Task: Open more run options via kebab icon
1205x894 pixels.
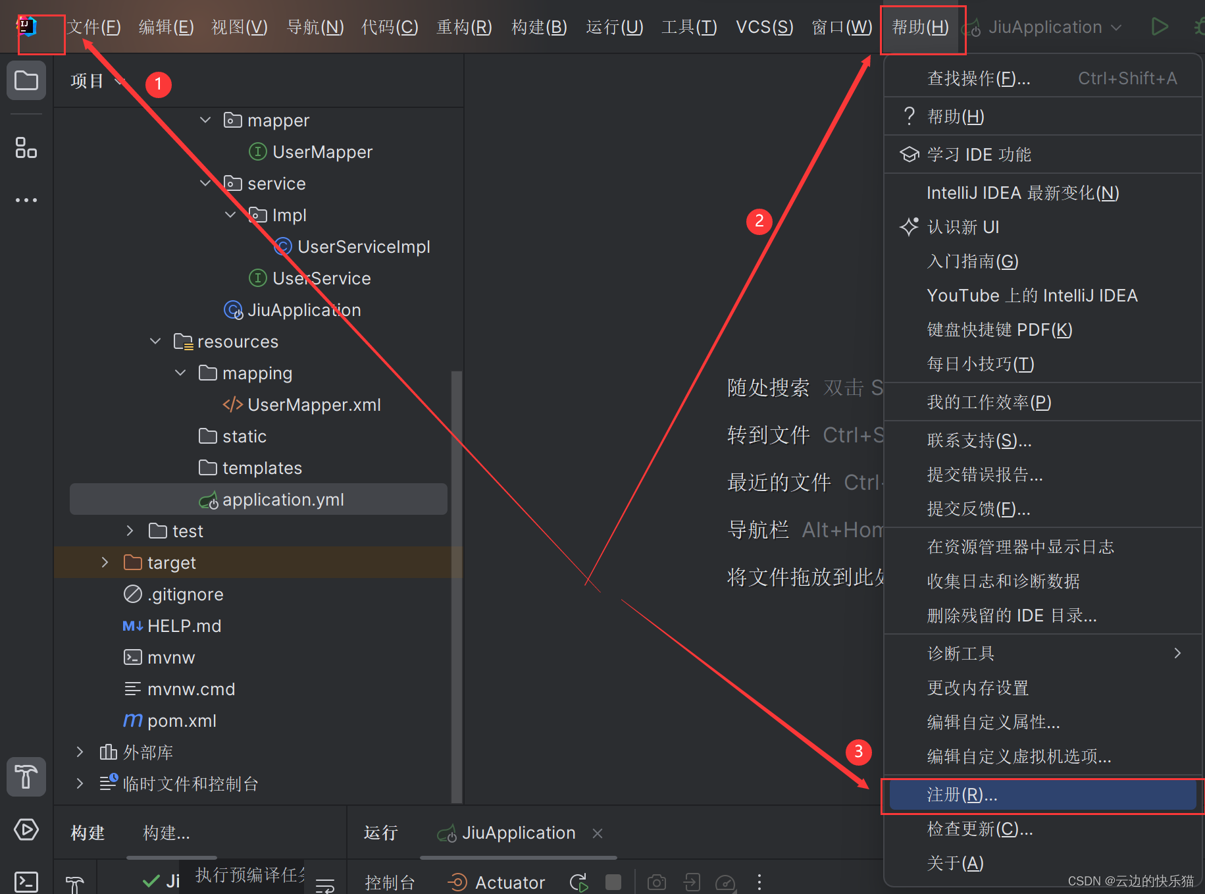Action: [x=759, y=882]
